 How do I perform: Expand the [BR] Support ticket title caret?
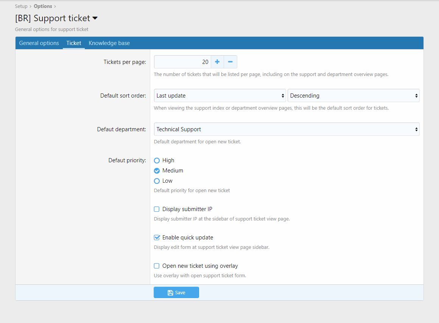[95, 18]
